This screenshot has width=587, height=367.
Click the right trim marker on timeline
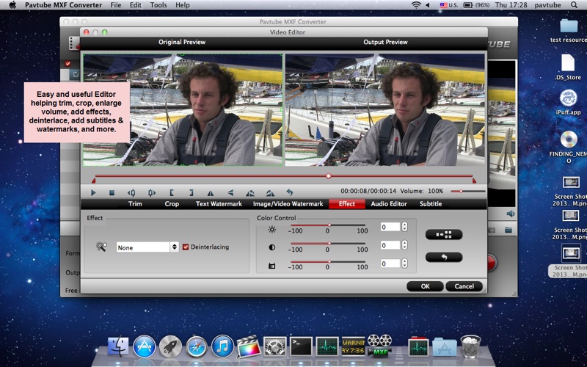(474, 181)
